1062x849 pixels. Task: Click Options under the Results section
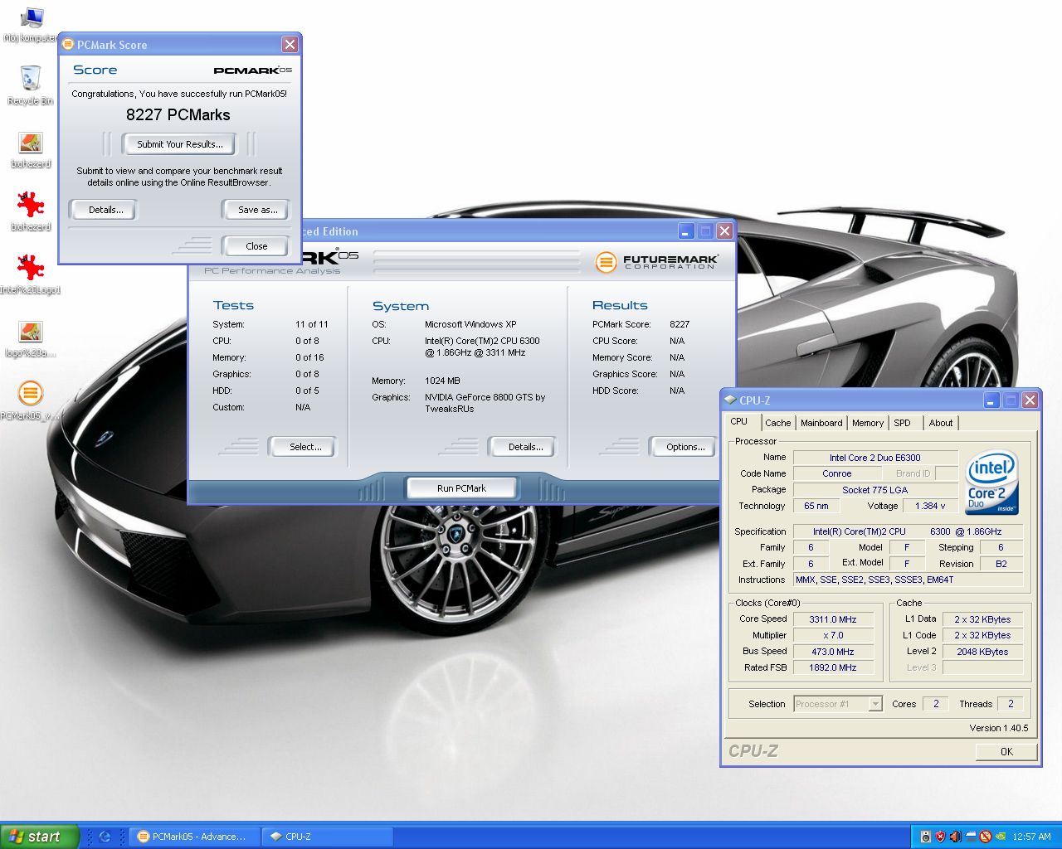pyautogui.click(x=684, y=447)
